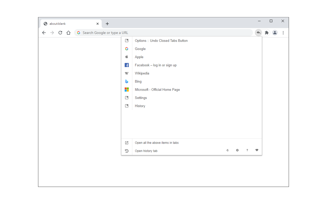Open a new tab with the plus button
The height and width of the screenshot is (204, 327).
pyautogui.click(x=107, y=23)
